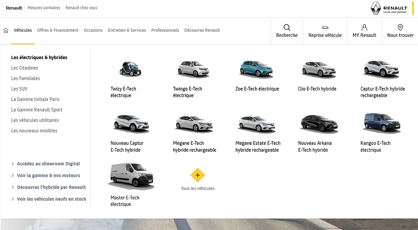Click the yellow plus Tous les véhicules icon
This screenshot has width=418, height=230.
point(198,175)
